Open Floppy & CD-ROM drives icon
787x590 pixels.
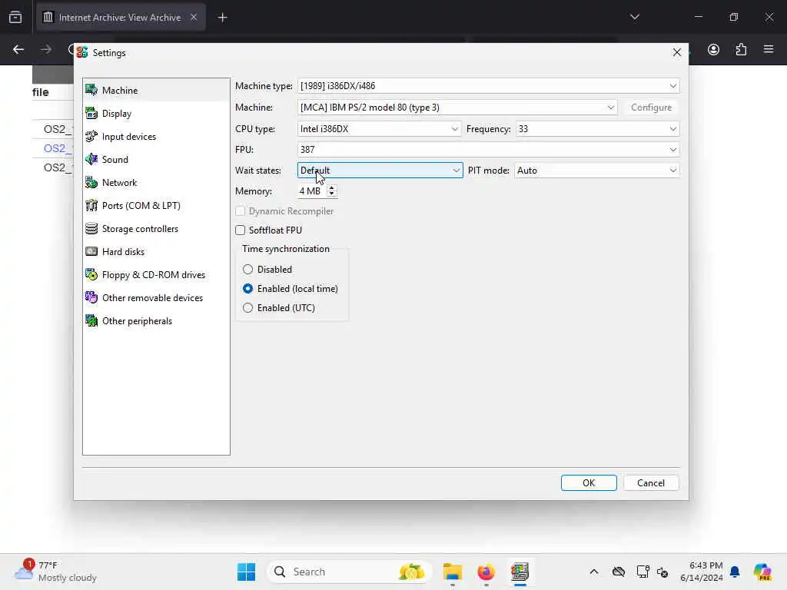[x=91, y=275]
